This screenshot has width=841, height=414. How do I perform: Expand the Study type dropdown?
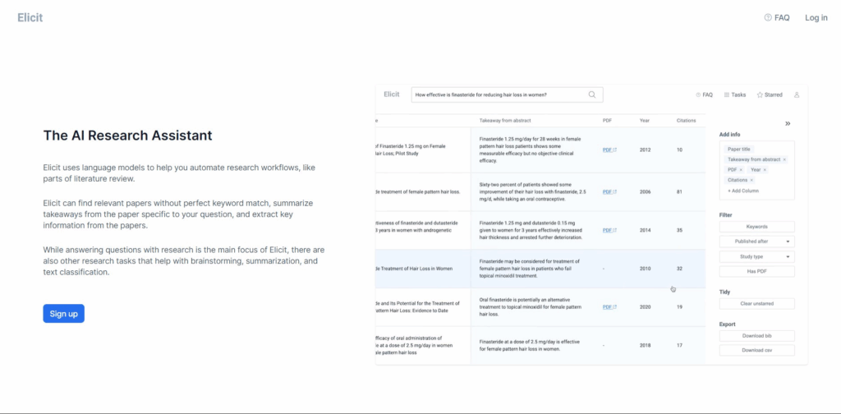pyautogui.click(x=756, y=256)
